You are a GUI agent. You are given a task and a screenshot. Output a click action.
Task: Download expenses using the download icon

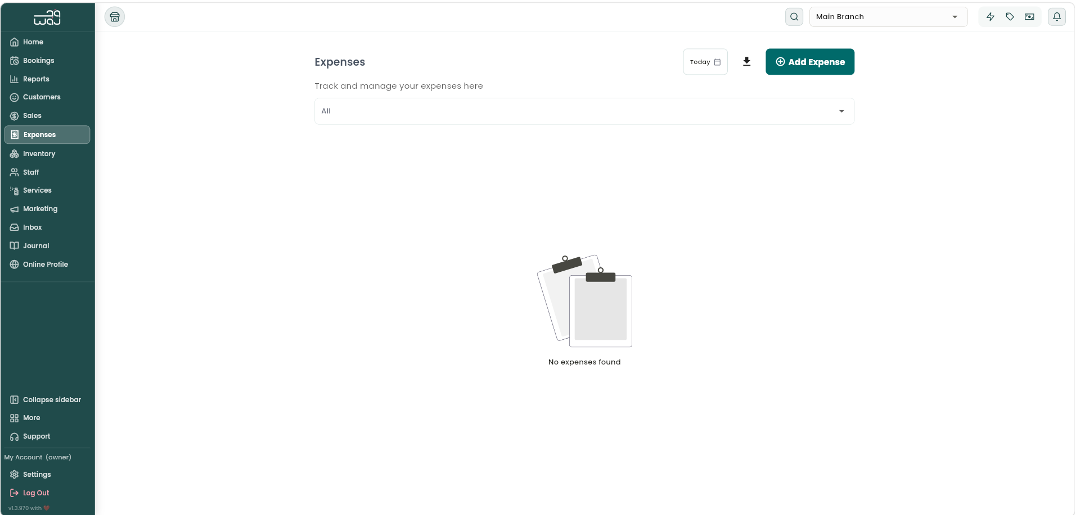click(x=747, y=62)
